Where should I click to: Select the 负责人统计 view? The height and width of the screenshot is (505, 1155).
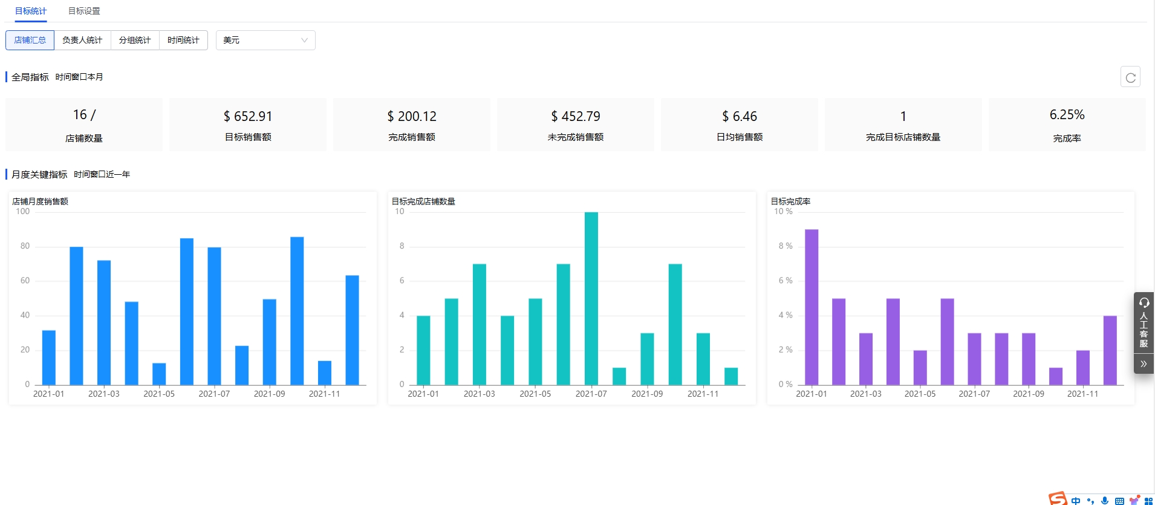pyautogui.click(x=82, y=40)
